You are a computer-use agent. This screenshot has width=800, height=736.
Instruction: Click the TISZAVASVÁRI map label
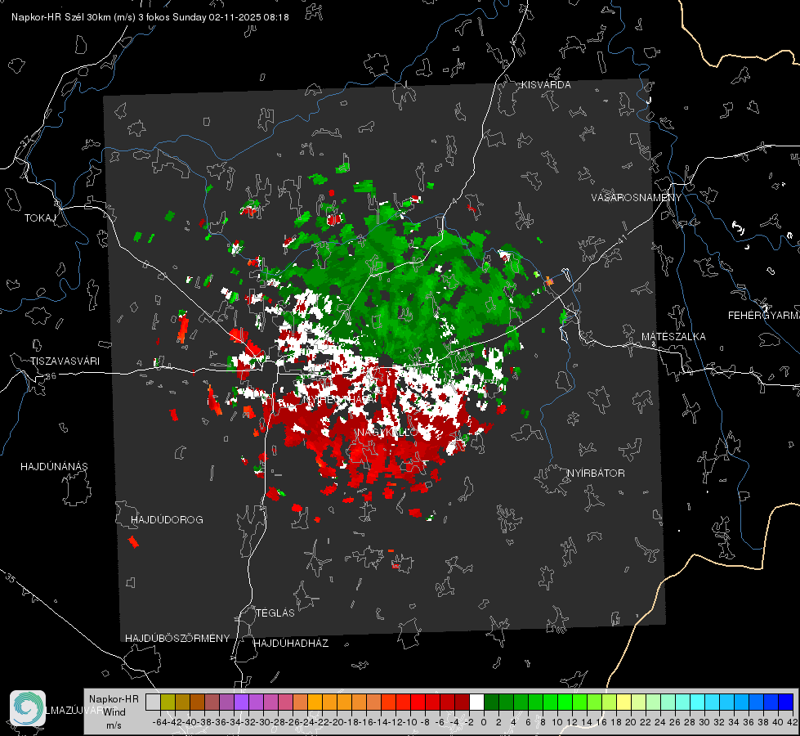(65, 361)
